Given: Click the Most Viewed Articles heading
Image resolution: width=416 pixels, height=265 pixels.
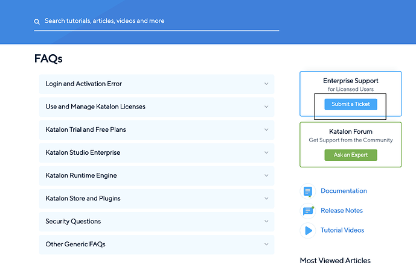Looking at the screenshot, I should (x=335, y=261).
